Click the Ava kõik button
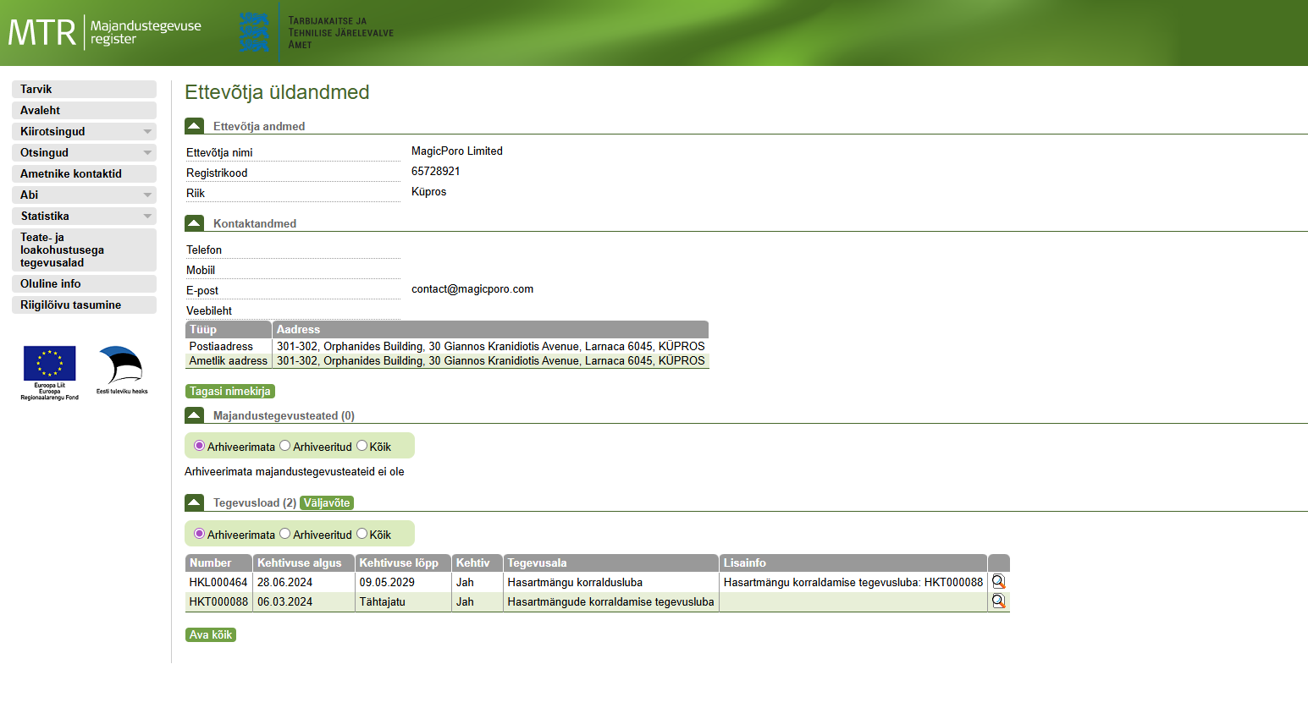 [211, 634]
